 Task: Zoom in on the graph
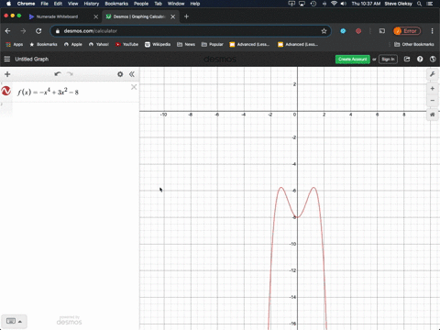click(x=433, y=89)
